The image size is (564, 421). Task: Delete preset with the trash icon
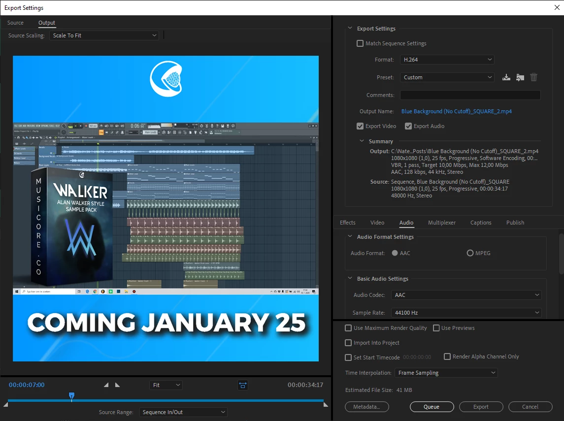[x=534, y=77]
